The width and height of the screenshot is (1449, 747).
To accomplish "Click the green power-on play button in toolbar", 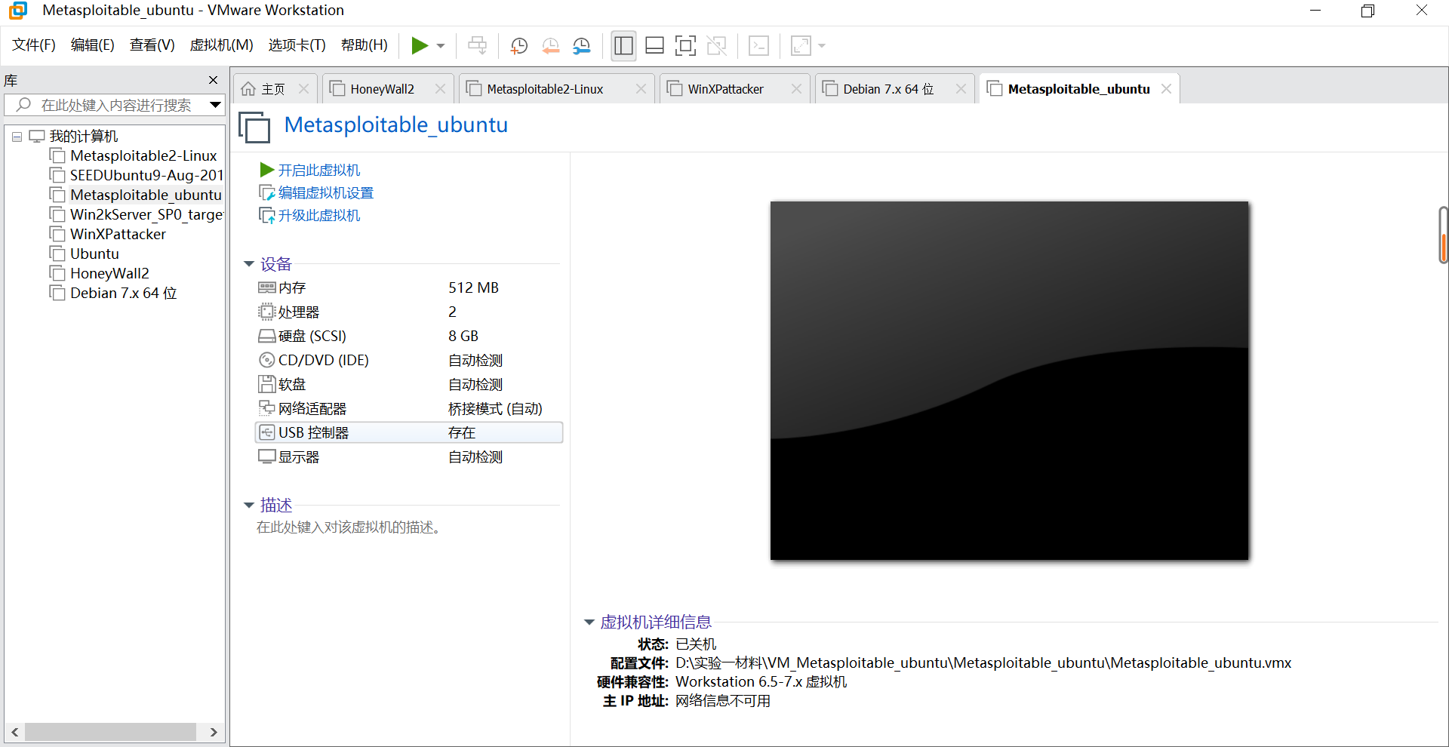I will [420, 46].
